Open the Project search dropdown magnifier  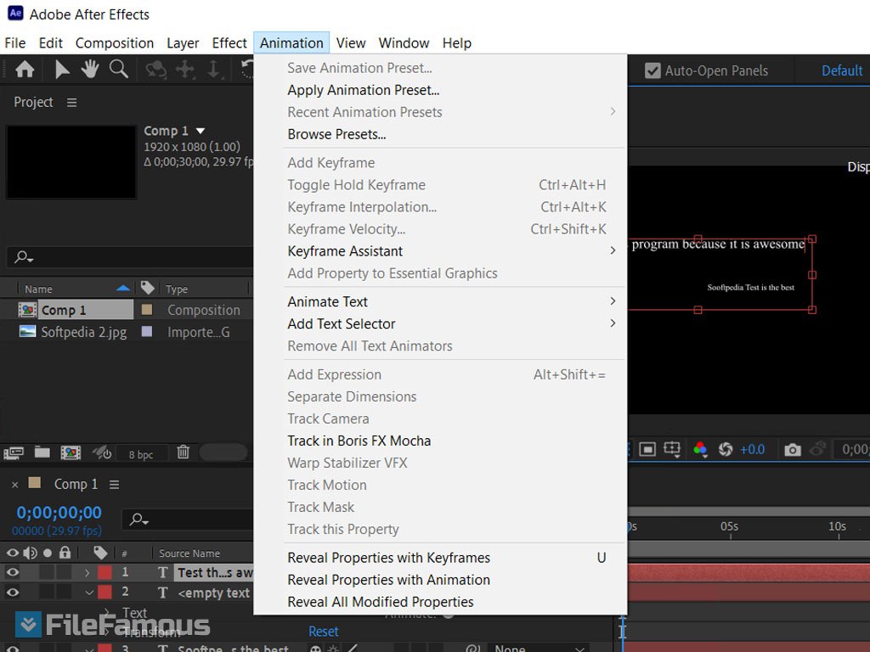point(24,256)
